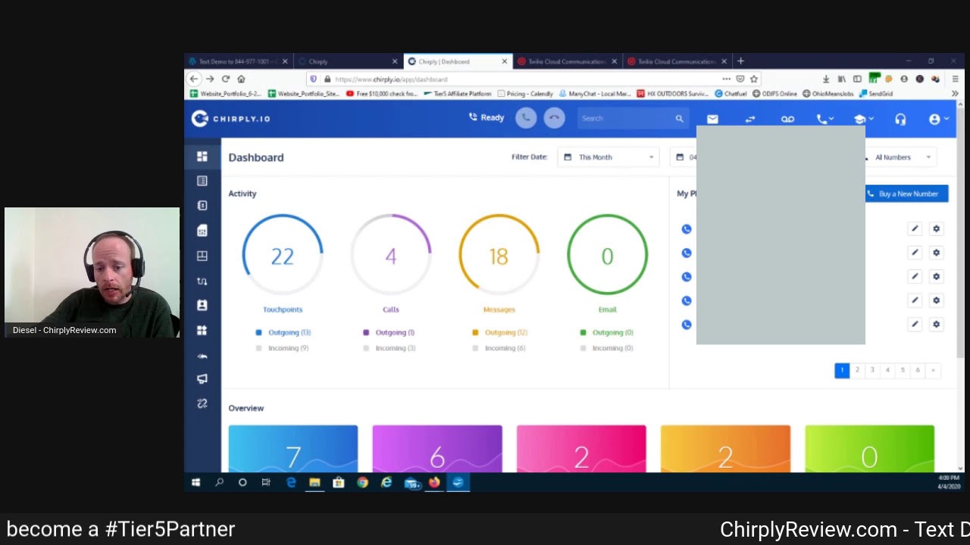Toggle Calls Outgoing (1) legend

point(389,332)
